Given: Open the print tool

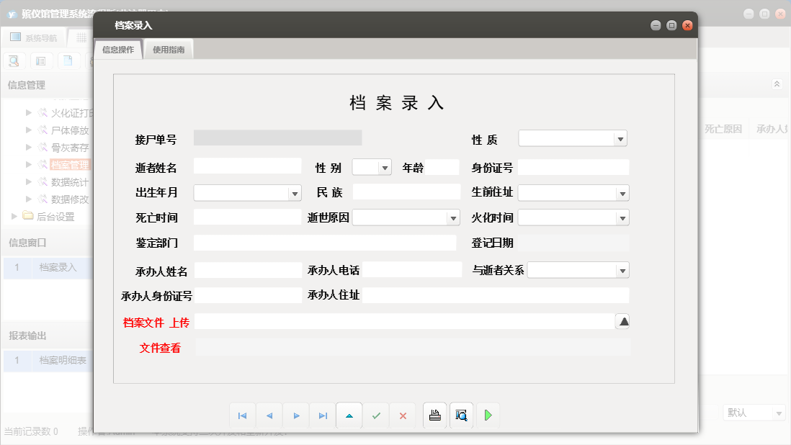Looking at the screenshot, I should point(434,415).
